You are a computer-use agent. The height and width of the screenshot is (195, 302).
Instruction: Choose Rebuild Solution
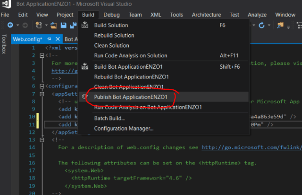(164, 35)
